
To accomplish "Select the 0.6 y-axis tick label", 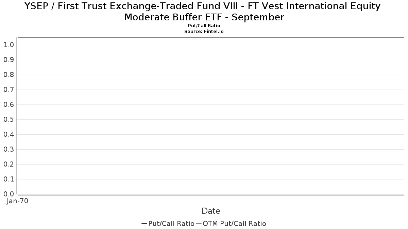I will click(x=8, y=104).
